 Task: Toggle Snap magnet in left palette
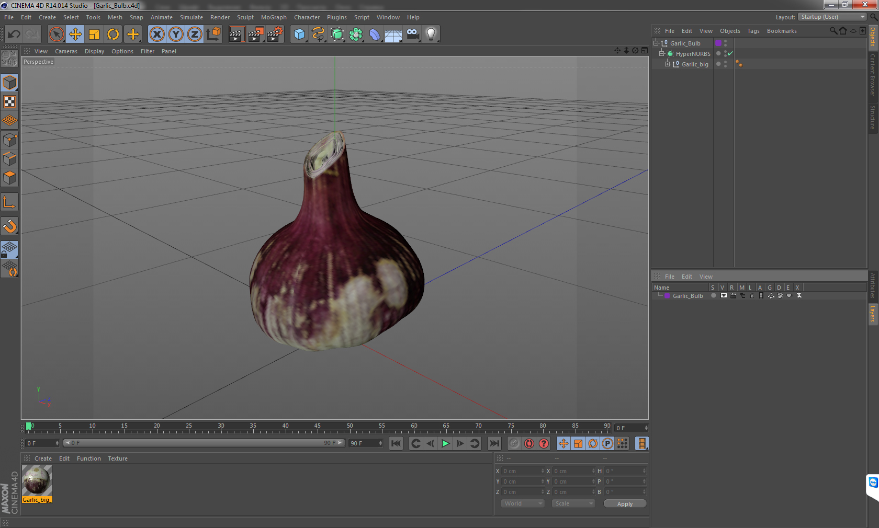tap(9, 226)
